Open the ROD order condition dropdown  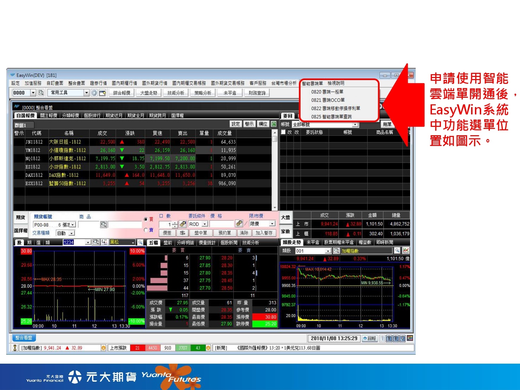click(x=205, y=224)
